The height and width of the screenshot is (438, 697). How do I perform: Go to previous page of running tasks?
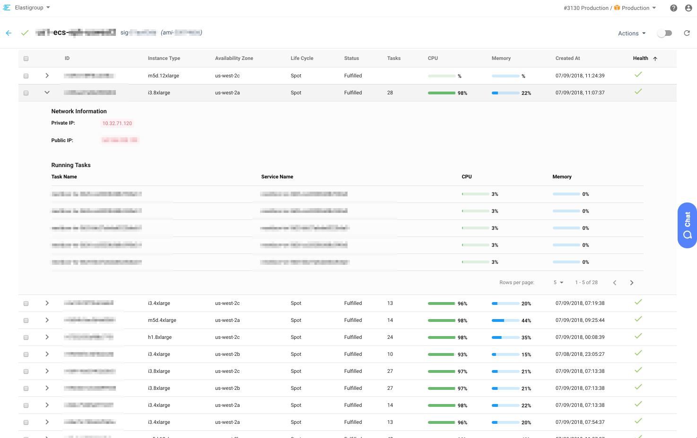pyautogui.click(x=614, y=283)
